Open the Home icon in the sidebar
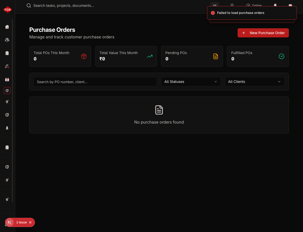 pyautogui.click(x=7, y=27)
